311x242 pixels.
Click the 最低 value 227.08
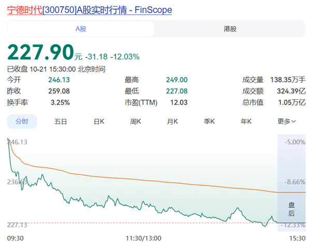coord(177,91)
